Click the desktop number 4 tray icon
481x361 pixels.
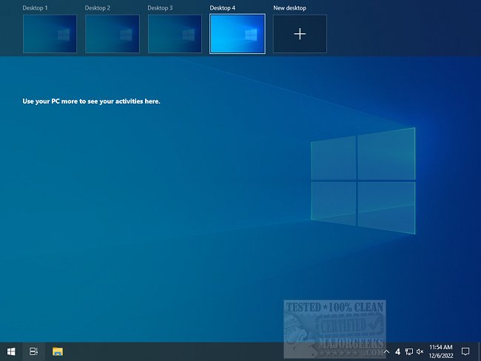coord(397,352)
